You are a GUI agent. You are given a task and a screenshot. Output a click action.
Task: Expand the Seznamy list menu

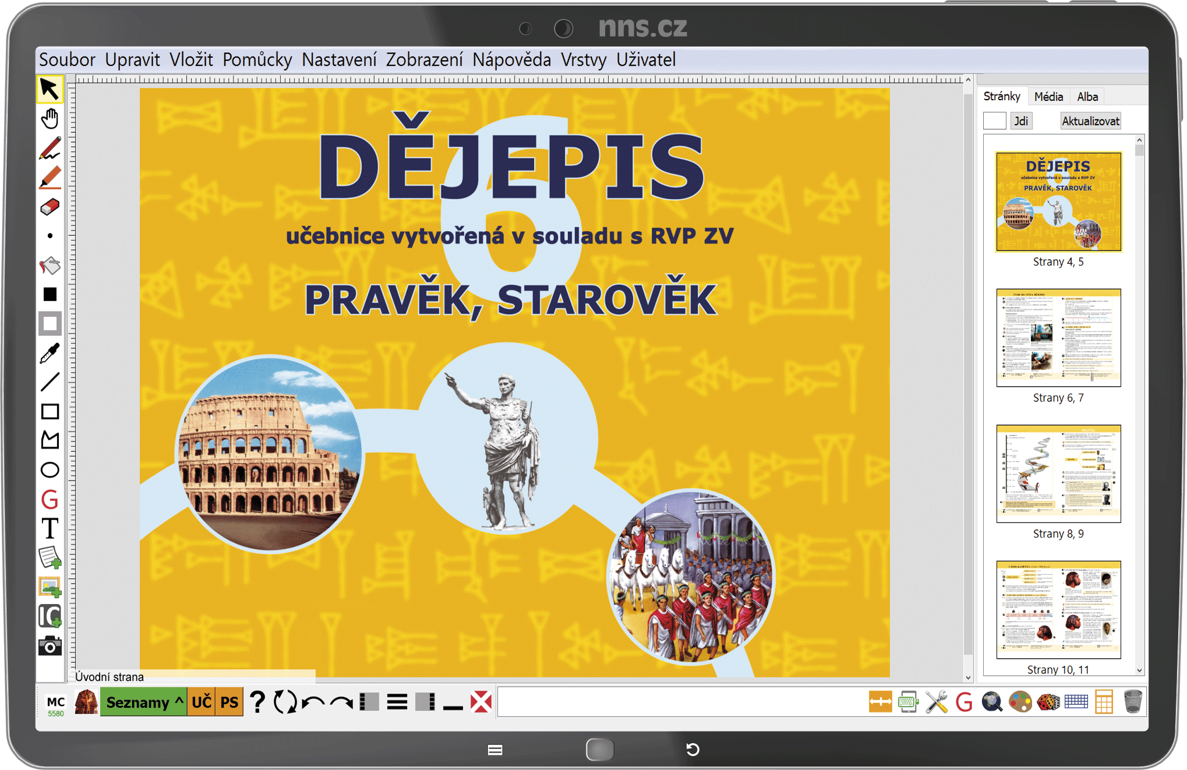pyautogui.click(x=143, y=702)
